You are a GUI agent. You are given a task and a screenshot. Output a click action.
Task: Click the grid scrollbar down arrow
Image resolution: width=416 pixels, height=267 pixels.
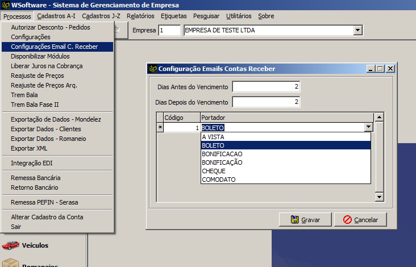(380, 197)
